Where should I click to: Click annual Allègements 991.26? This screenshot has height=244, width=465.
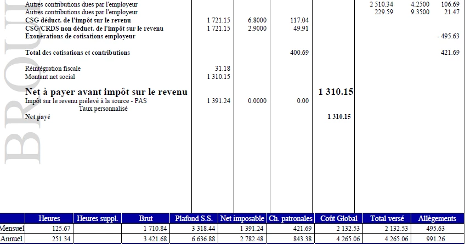coord(435,239)
